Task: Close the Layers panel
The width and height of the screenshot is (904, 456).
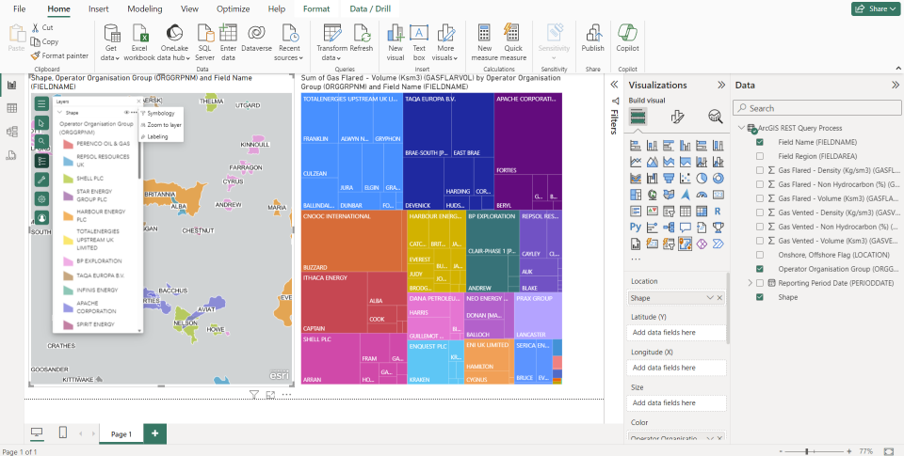Action: coord(139,102)
